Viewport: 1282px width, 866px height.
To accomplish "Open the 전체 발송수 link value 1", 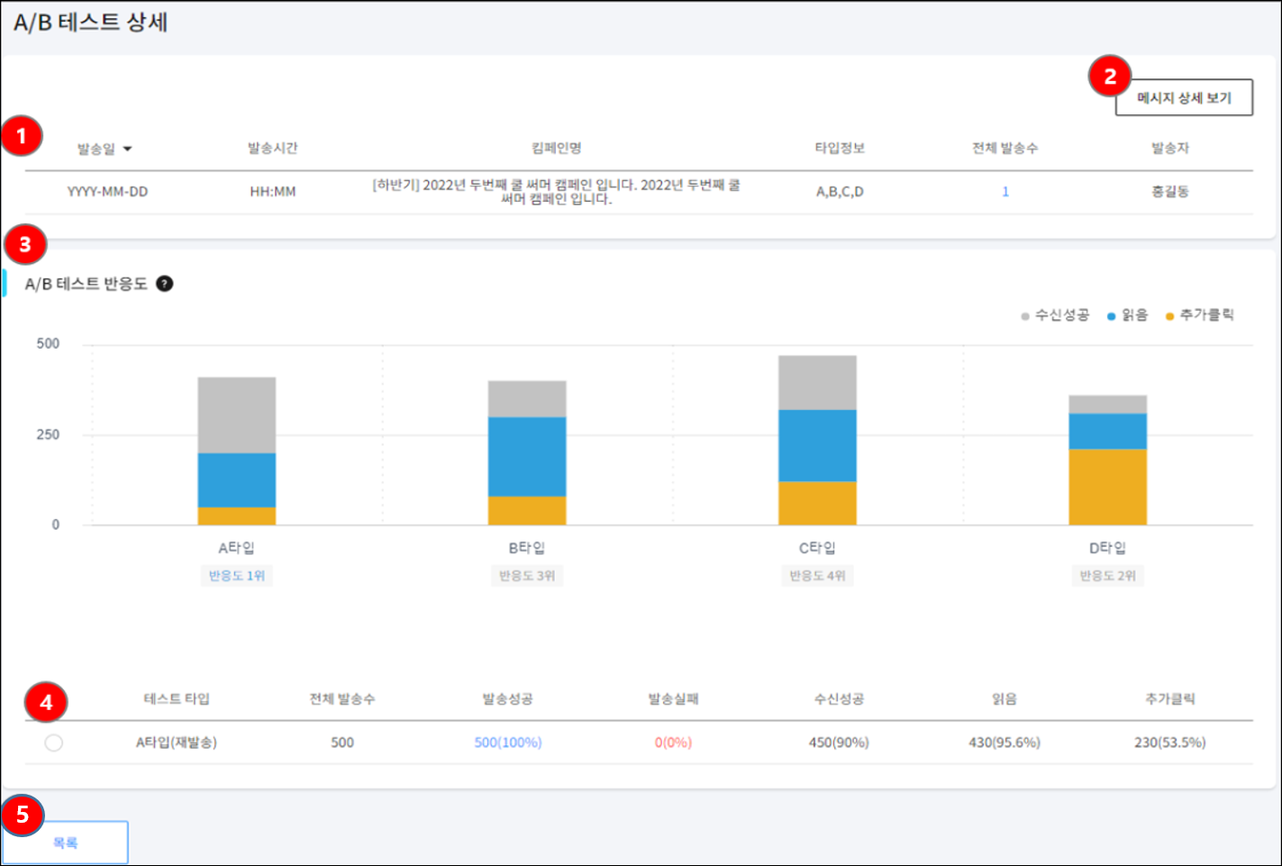I will (x=1005, y=192).
